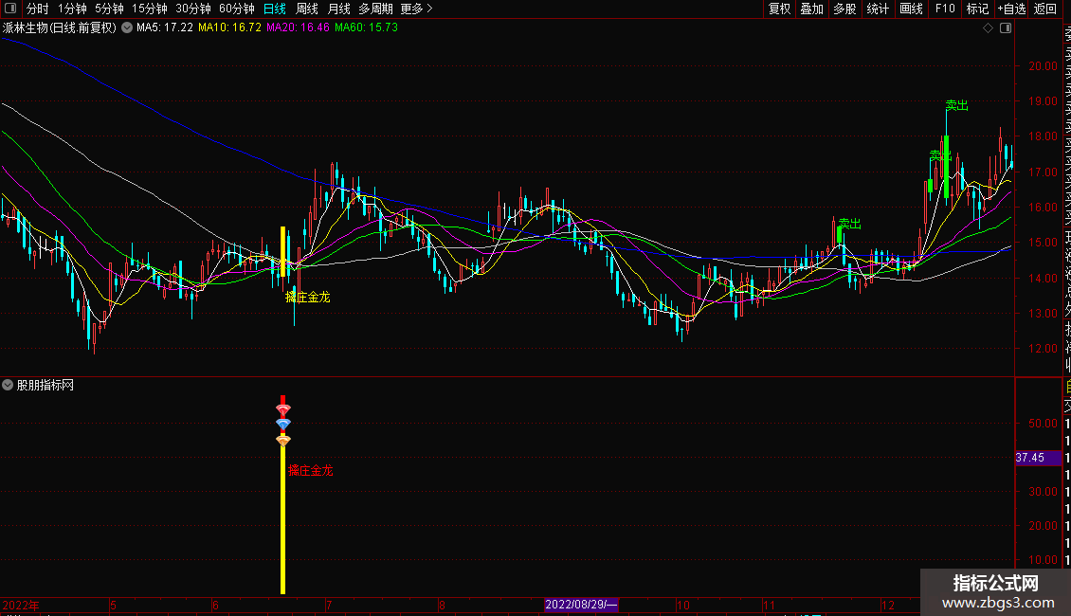Click the diamond icon at chart top-right
This screenshot has width=1071, height=616.
988,28
